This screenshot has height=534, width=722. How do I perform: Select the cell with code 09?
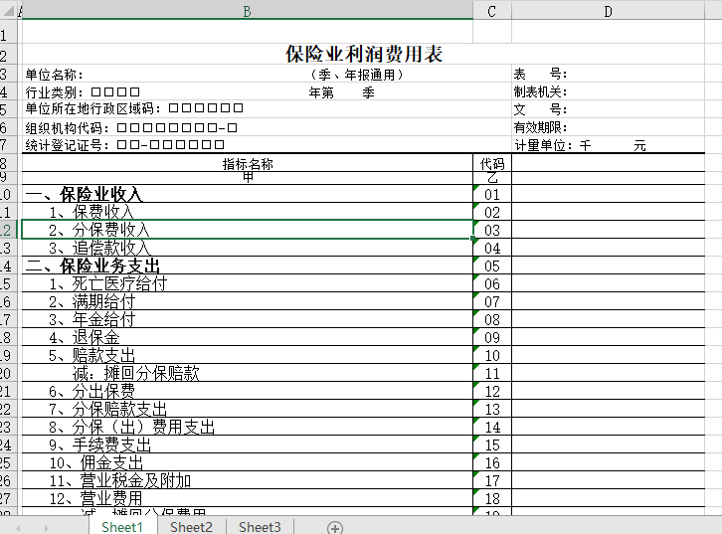tap(491, 338)
